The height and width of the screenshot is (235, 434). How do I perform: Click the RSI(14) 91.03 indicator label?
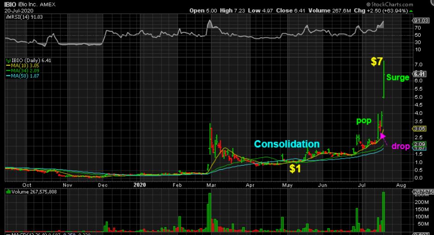click(27, 17)
